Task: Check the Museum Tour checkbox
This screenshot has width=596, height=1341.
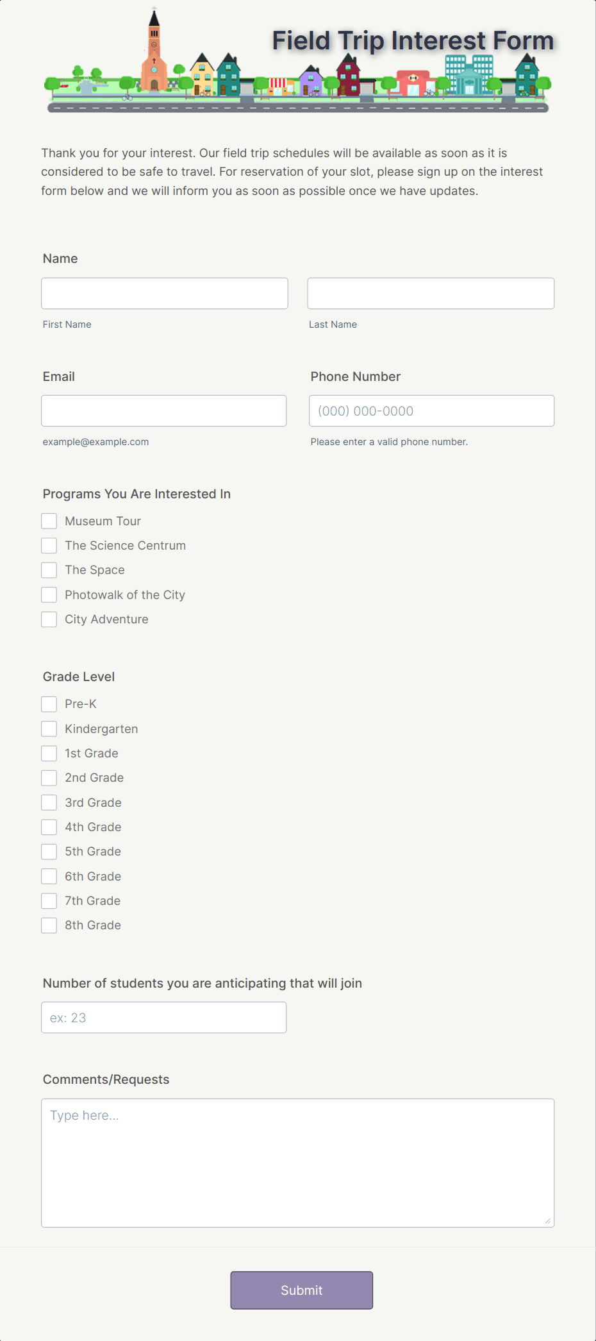Action: pyautogui.click(x=49, y=521)
